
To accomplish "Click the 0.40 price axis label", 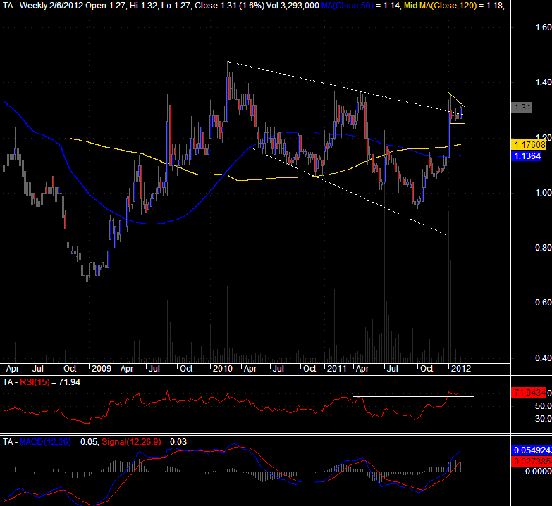I will (544, 358).
